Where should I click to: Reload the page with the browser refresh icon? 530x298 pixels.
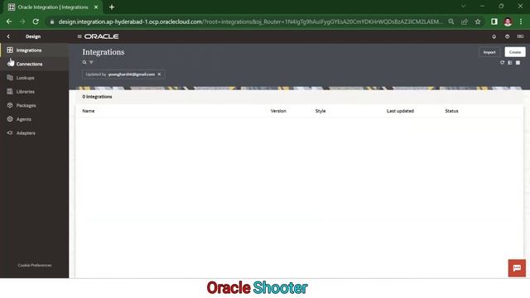tap(36, 22)
